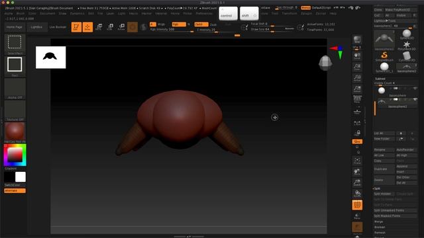Click the AAHalf icon
Viewport: 424px width, 238px height.
[x=357, y=89]
